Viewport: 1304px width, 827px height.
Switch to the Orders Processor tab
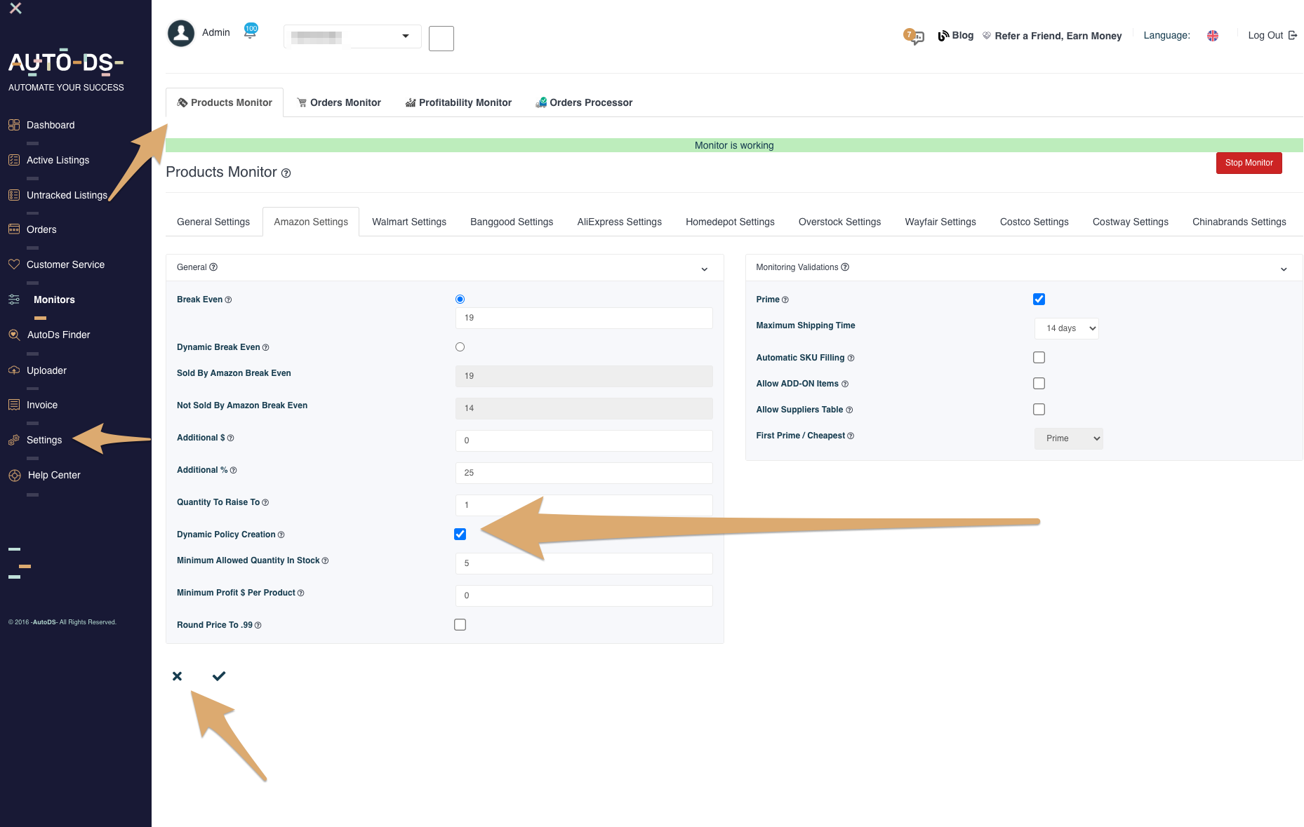point(584,102)
